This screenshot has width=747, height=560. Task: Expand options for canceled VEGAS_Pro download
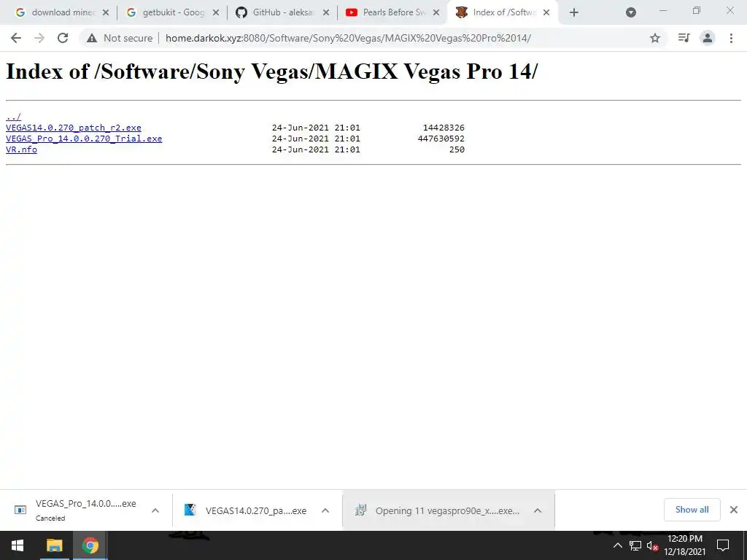tap(155, 510)
